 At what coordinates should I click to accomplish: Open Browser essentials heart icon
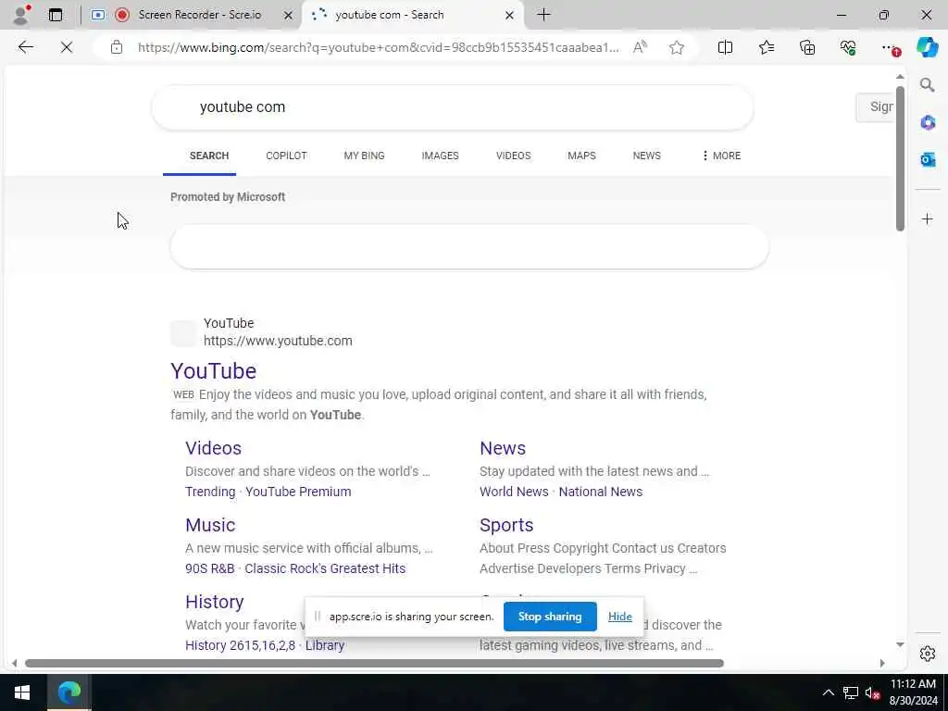coord(848,47)
